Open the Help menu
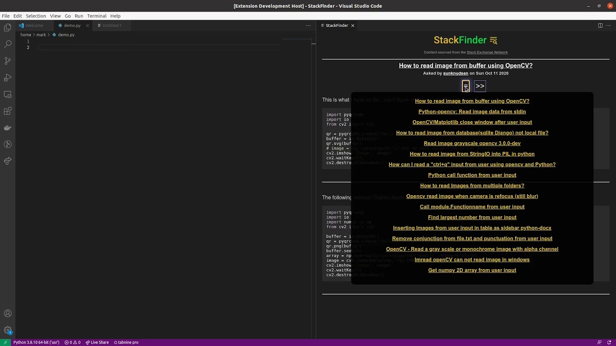616x346 pixels. point(115,16)
